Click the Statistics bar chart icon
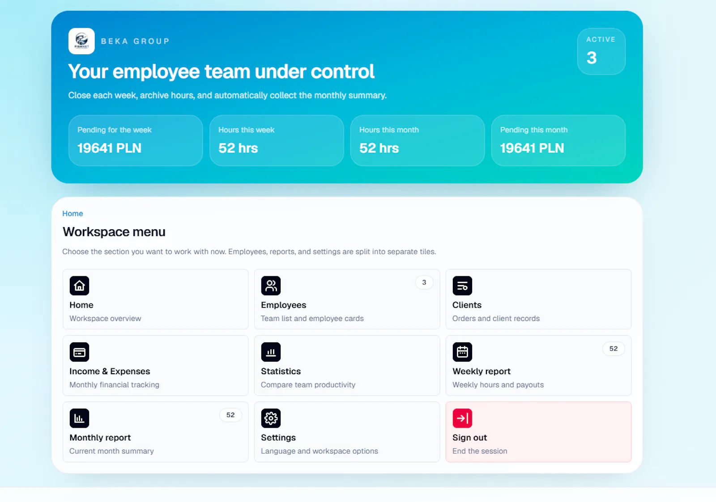 point(271,352)
